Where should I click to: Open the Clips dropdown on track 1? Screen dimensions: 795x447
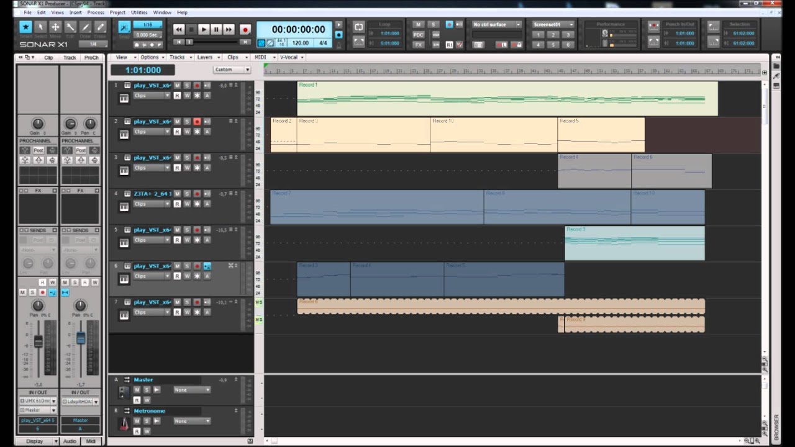[152, 96]
